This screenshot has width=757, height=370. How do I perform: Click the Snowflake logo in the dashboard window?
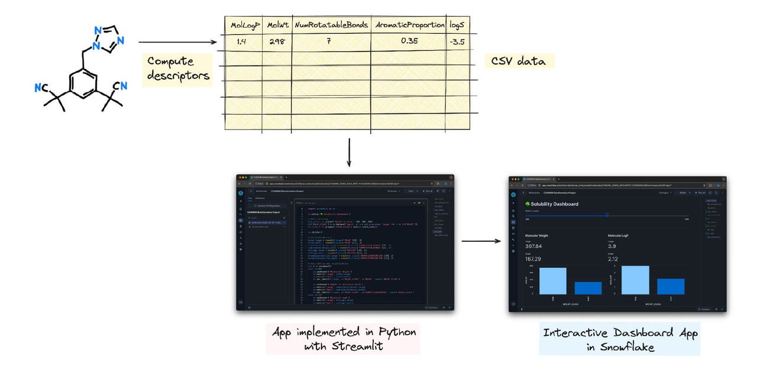(x=513, y=194)
